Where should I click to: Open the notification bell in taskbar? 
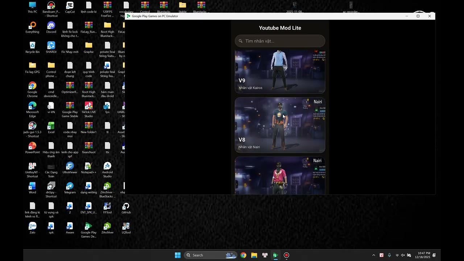434,255
